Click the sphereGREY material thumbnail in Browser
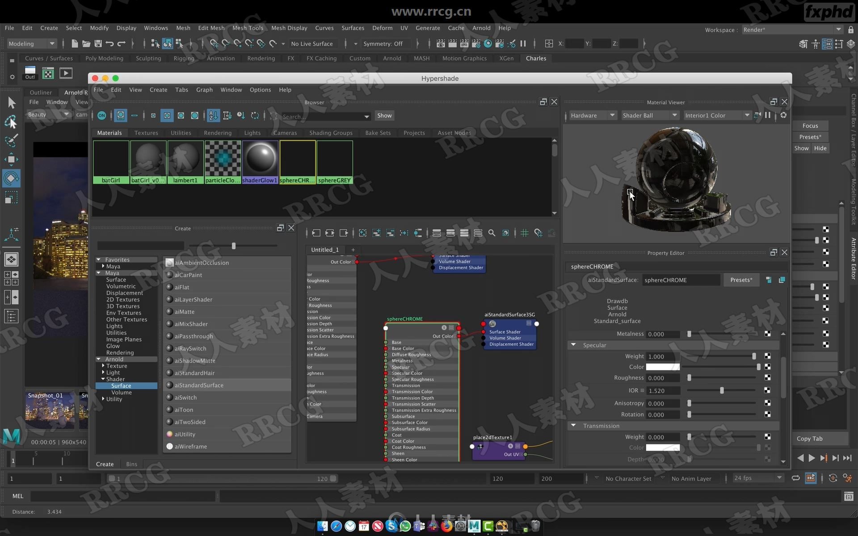 pyautogui.click(x=334, y=161)
